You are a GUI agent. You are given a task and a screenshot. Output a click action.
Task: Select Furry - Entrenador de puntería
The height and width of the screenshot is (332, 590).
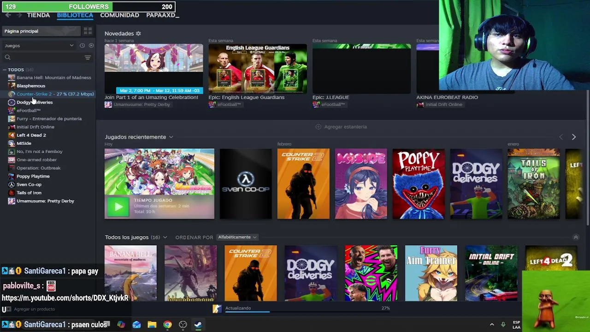[x=49, y=119]
